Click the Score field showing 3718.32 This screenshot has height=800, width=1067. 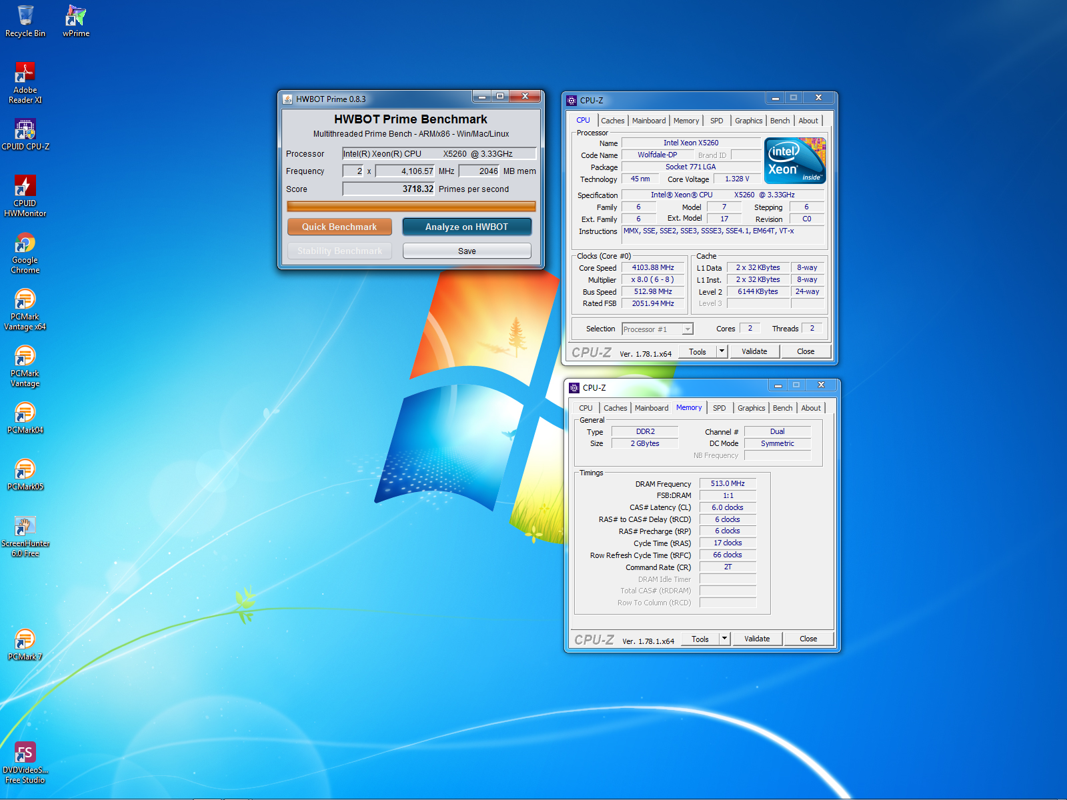(x=389, y=189)
